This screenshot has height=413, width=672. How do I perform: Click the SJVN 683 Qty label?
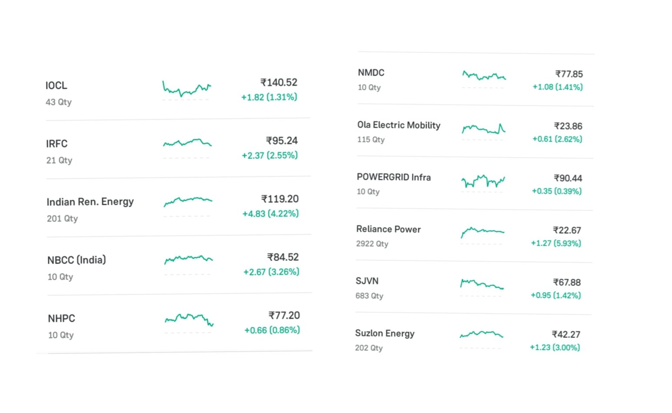tap(369, 296)
